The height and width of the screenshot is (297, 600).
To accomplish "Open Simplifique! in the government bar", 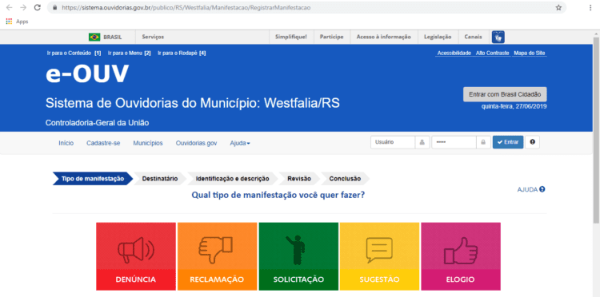I will point(291,37).
